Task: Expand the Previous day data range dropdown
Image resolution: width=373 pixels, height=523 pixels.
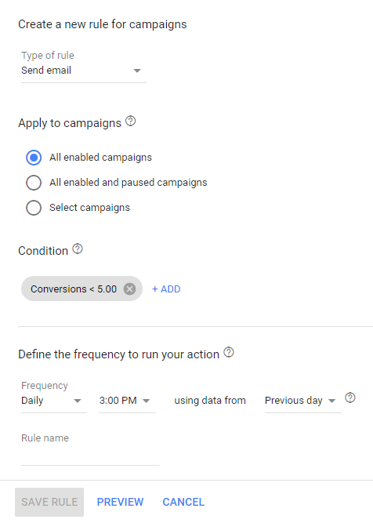Action: point(302,401)
